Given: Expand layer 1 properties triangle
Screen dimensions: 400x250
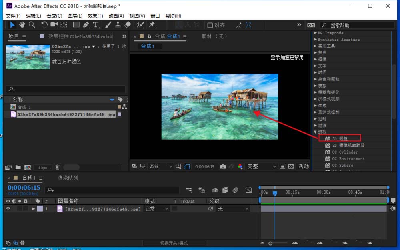Looking at the screenshot, I should click(34, 209).
